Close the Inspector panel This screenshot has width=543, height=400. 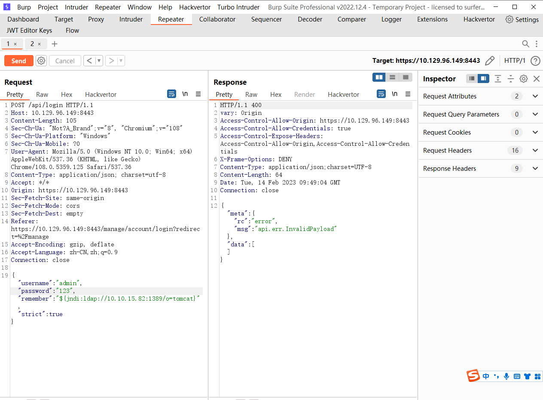tap(537, 79)
